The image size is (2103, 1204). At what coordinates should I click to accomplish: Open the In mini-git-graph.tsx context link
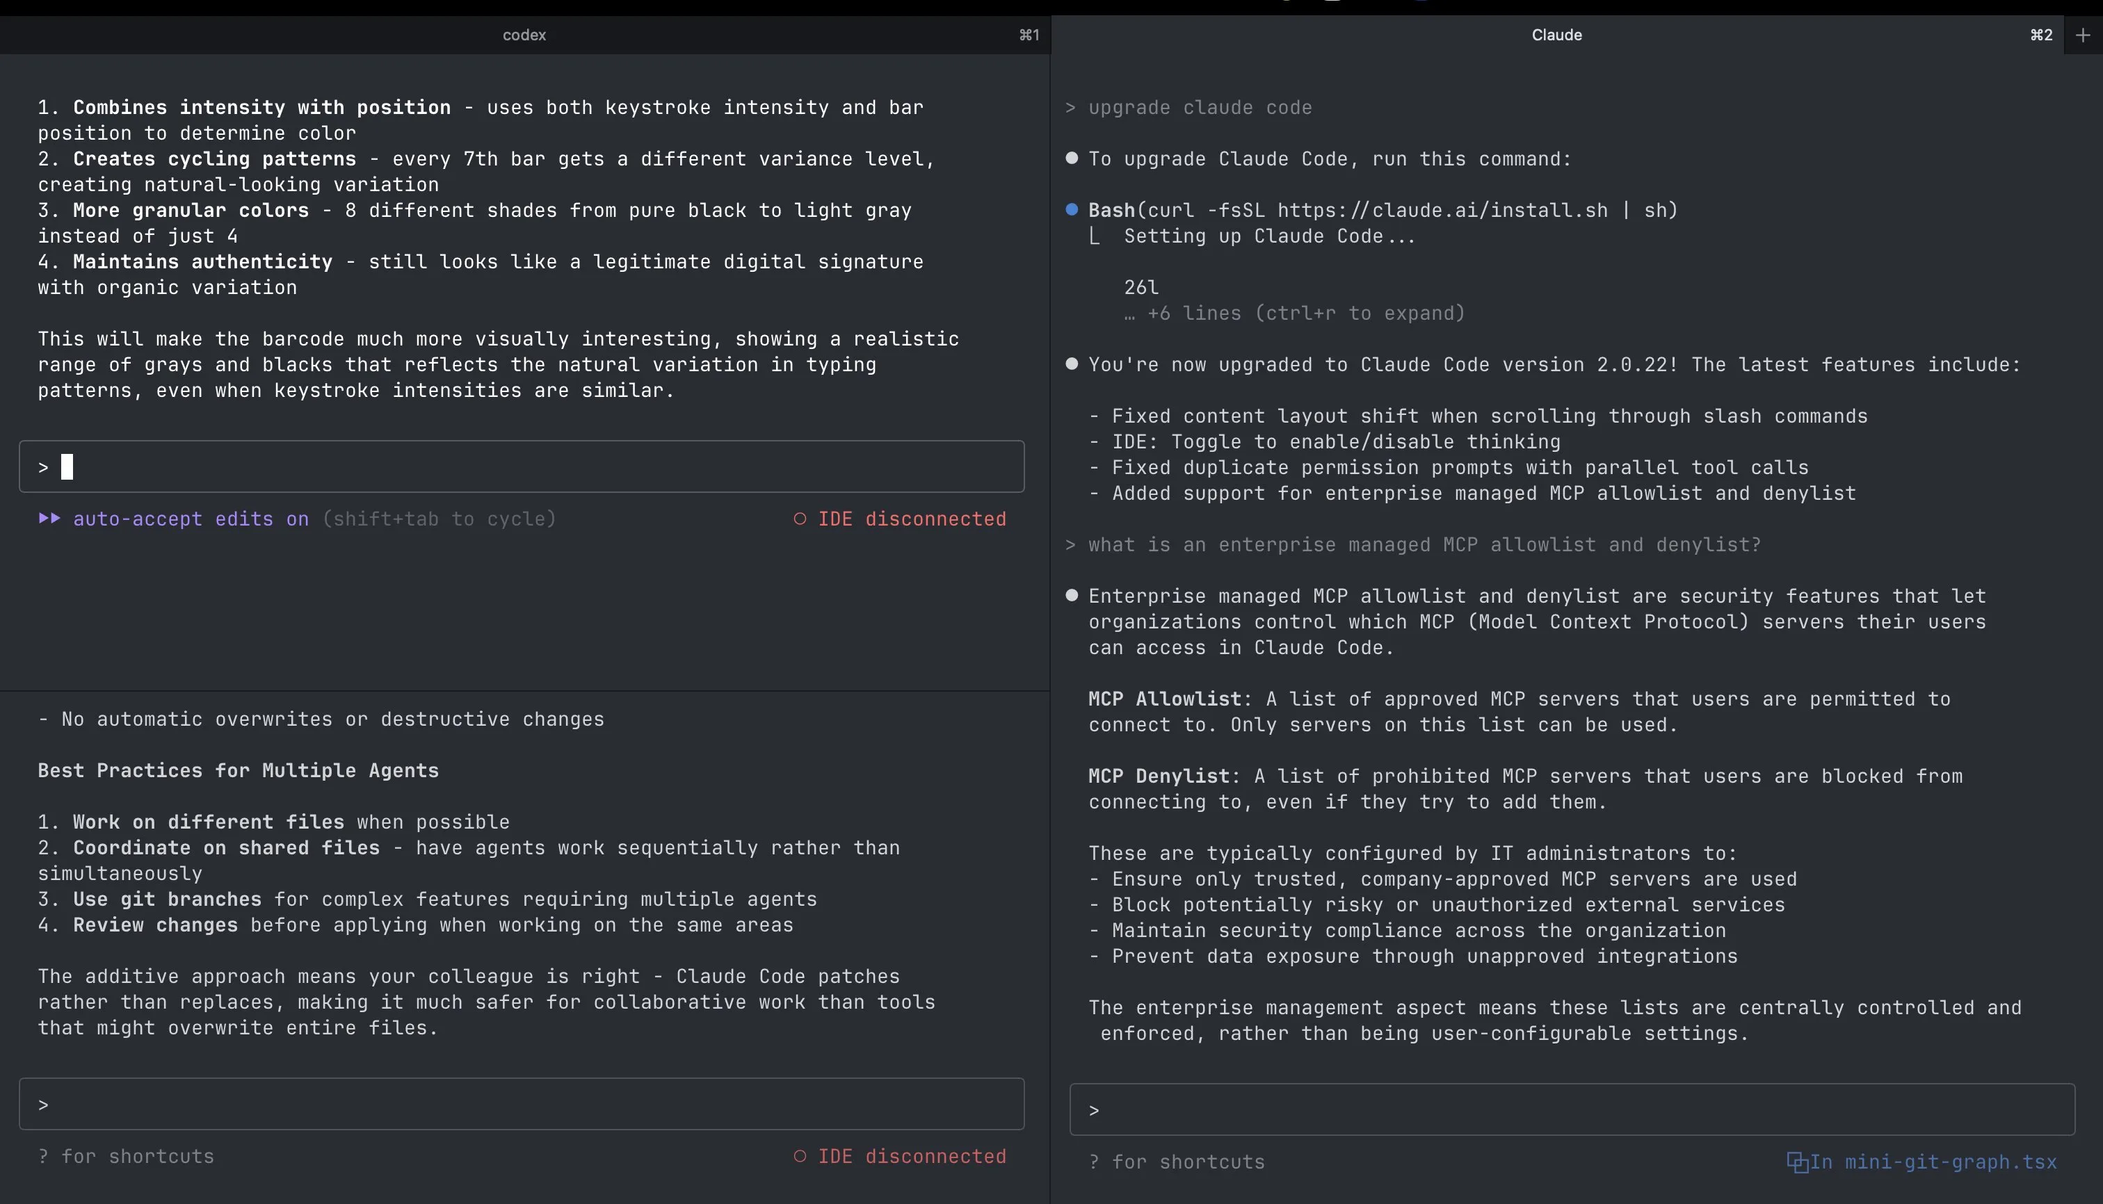(x=1933, y=1162)
